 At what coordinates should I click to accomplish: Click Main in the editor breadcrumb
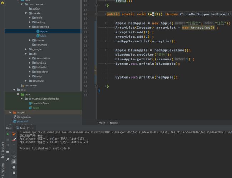click(102, 123)
